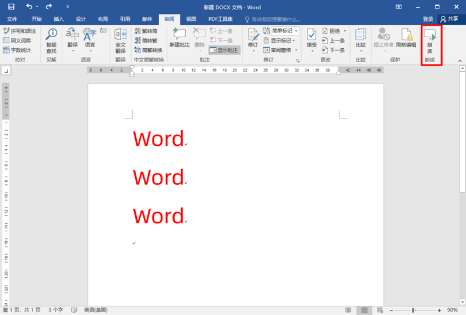Image resolution: width=466 pixels, height=315 pixels.
Task: Convert text with 繁转简
Action: pyautogui.click(x=146, y=31)
